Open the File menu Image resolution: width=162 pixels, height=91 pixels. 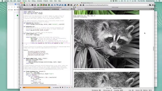point(11,1)
